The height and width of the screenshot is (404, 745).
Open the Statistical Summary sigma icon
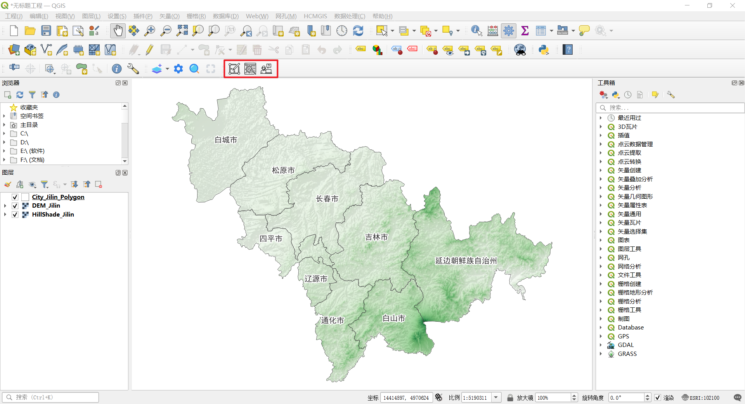tap(525, 31)
